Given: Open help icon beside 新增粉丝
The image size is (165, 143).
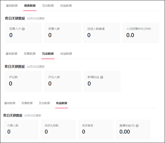Looking at the screenshot, I should pyautogui.click(x=102, y=77).
